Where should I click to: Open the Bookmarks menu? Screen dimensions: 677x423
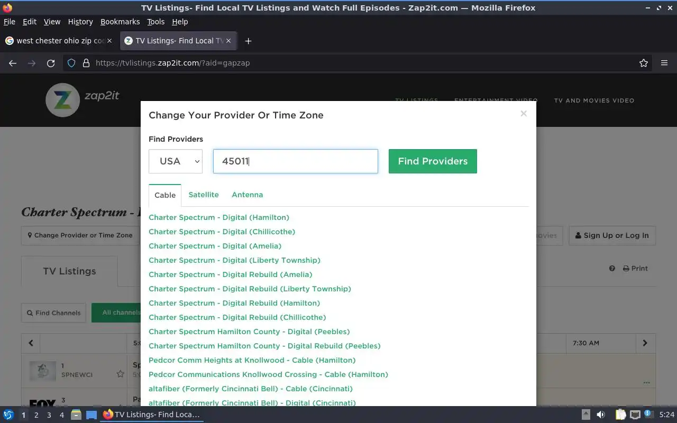point(120,22)
